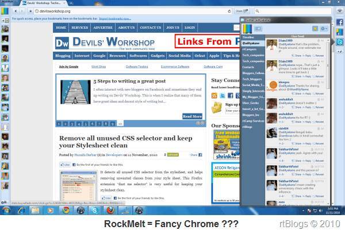
Task: Open the ADVERTISE menu item
Action: pyautogui.click(x=103, y=28)
